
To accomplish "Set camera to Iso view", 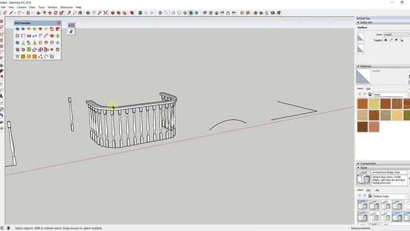I will [x=205, y=13].
